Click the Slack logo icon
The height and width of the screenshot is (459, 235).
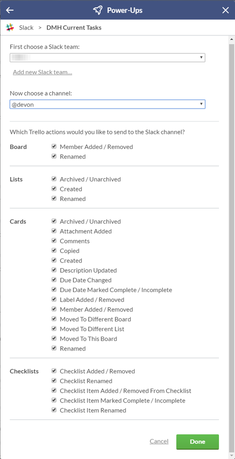pos(10,28)
